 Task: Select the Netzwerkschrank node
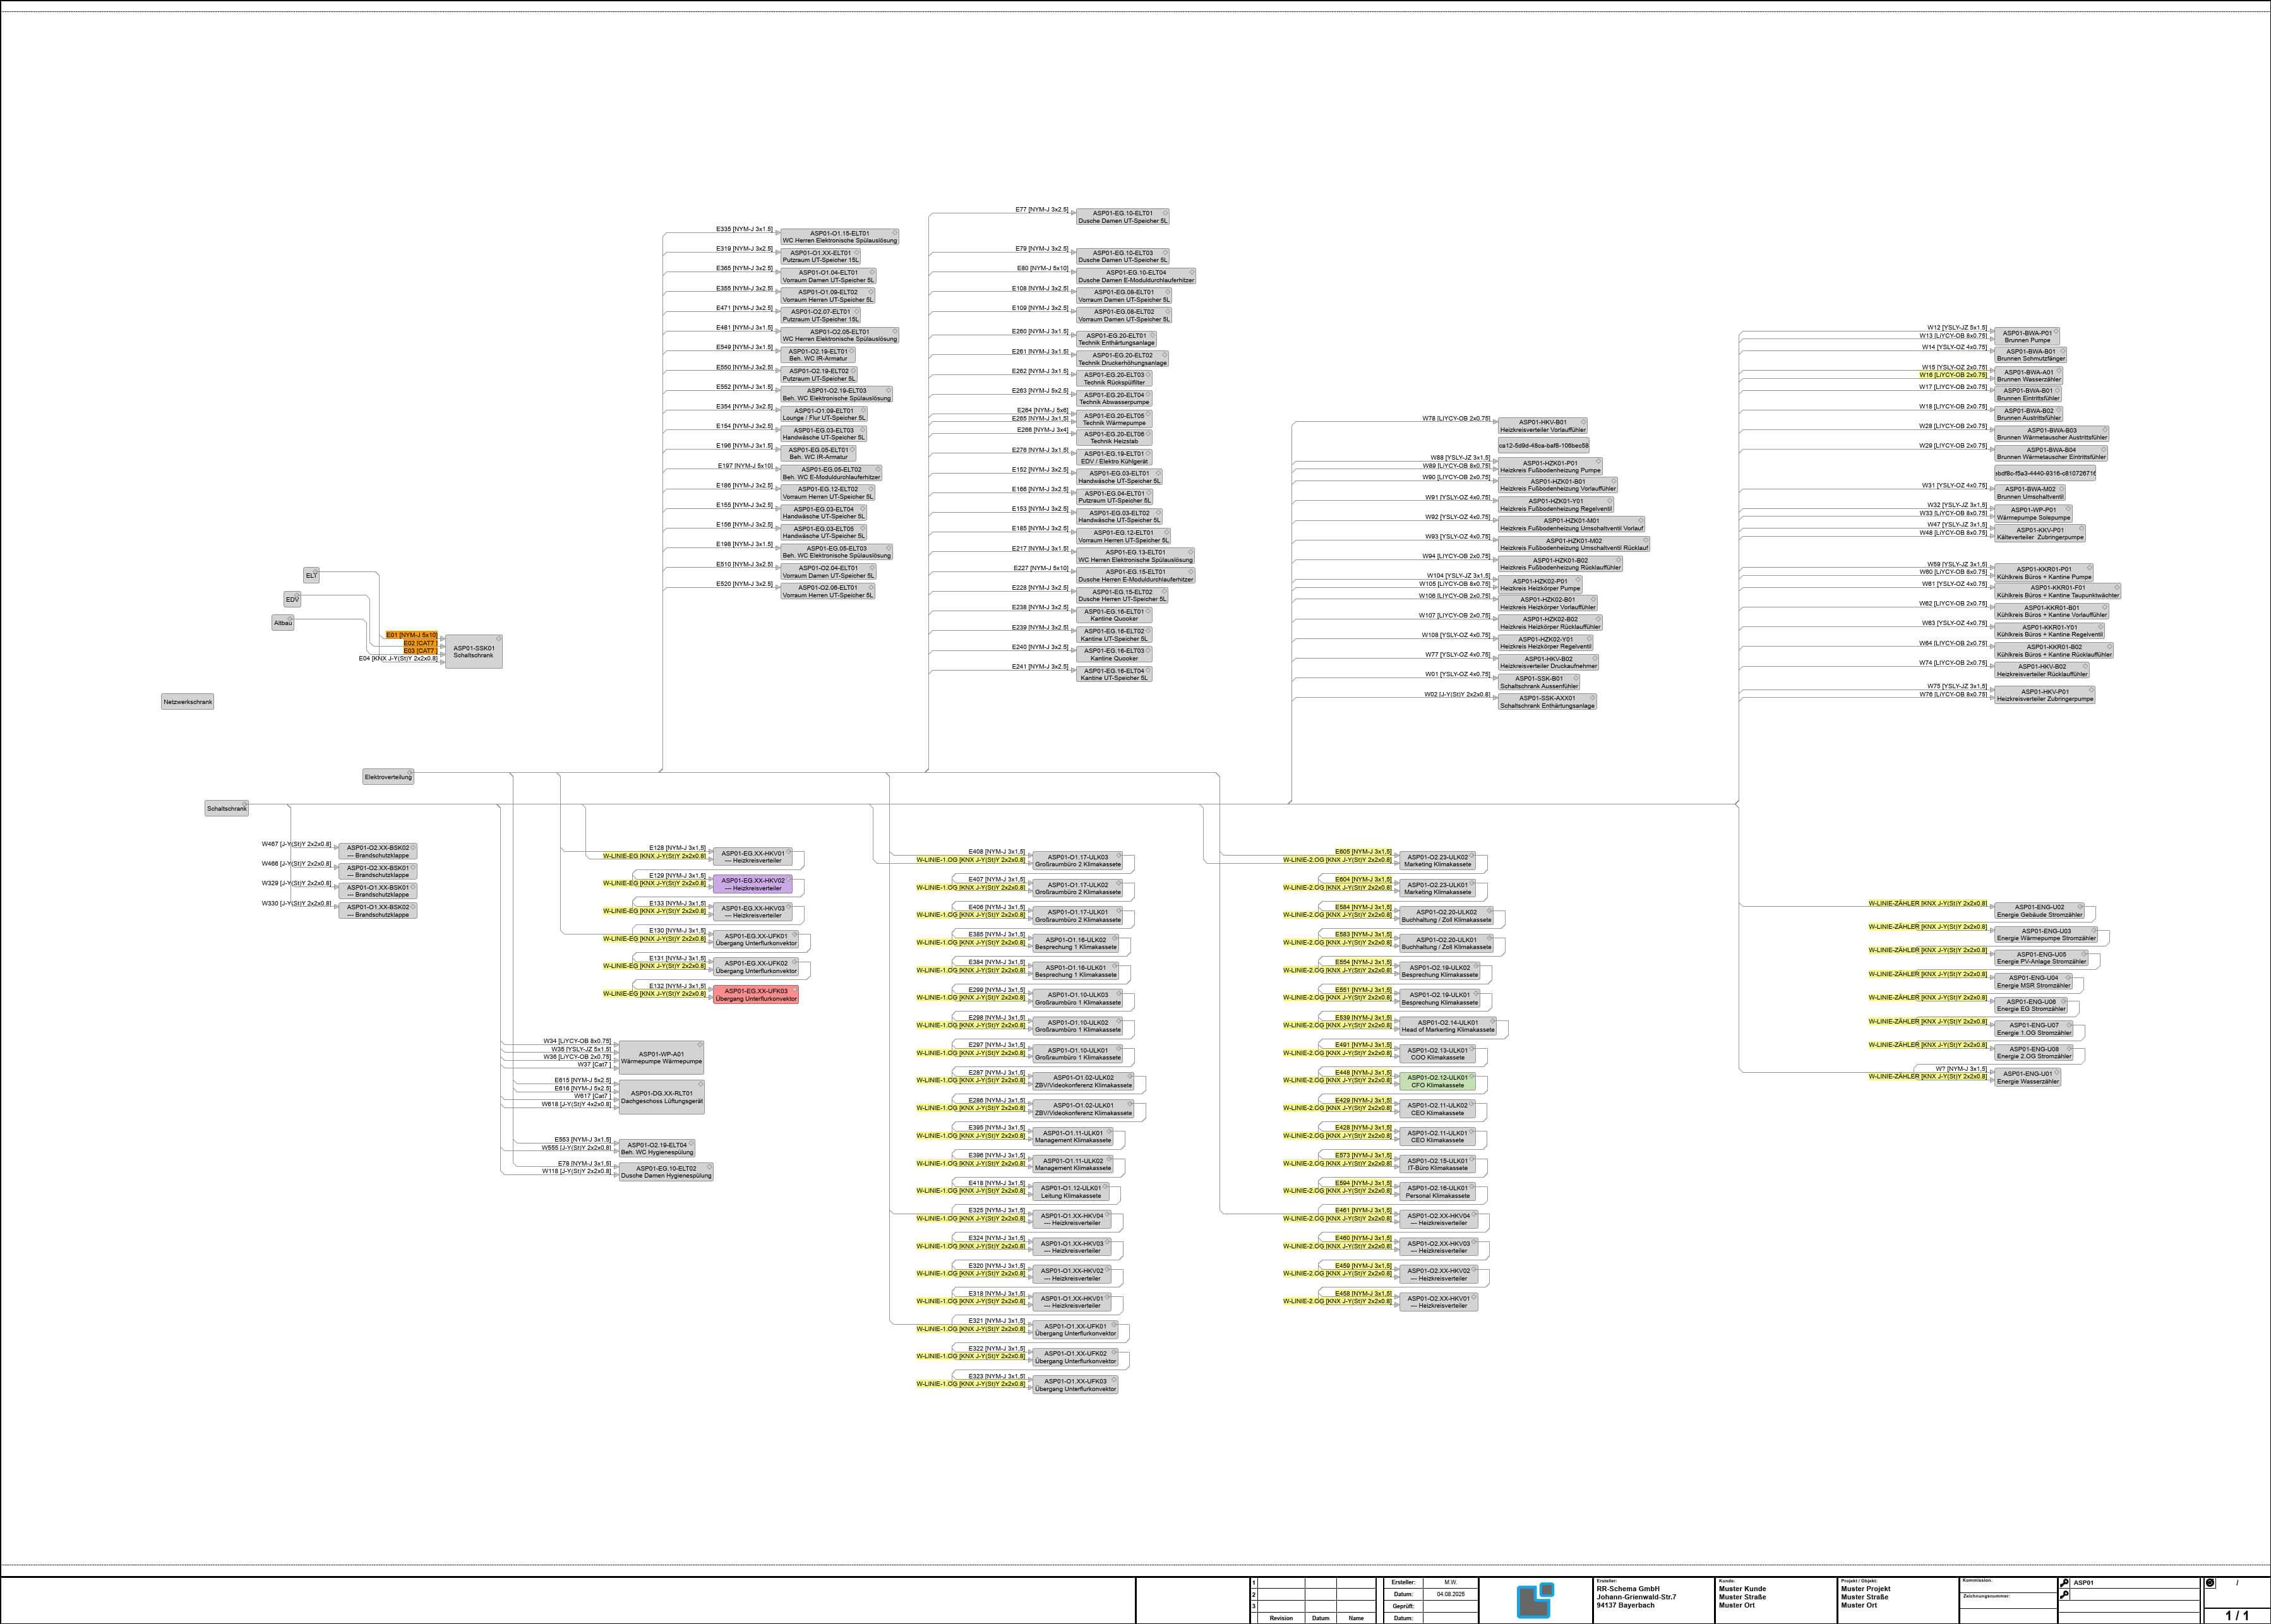(188, 702)
